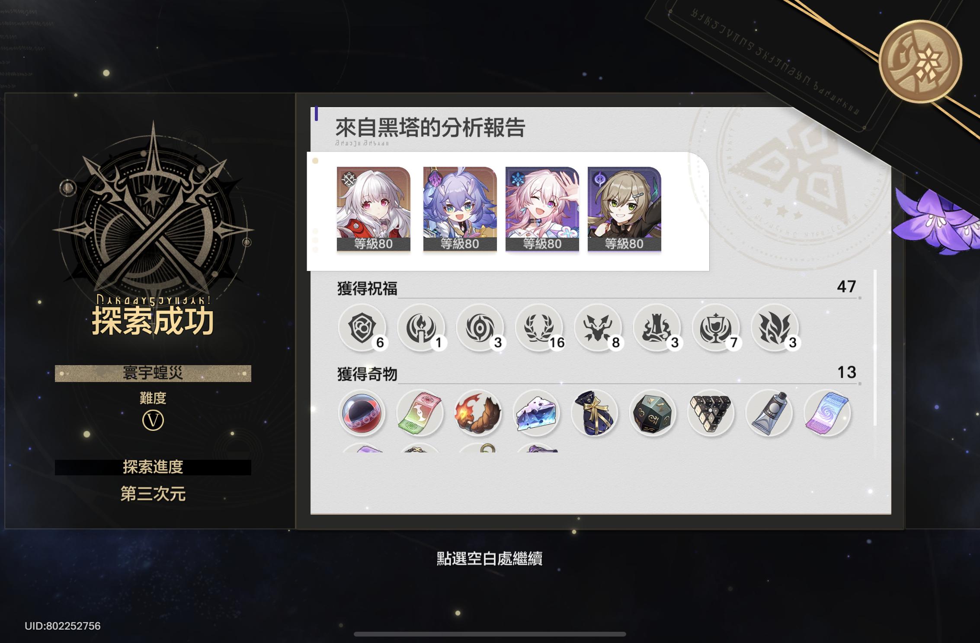Click the Preservation shield blessing icon
Image resolution: width=980 pixels, height=643 pixels.
362,328
